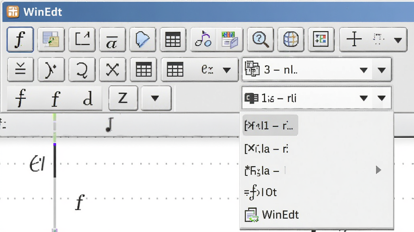This screenshot has height=232, width=414.
Task: Click the dotted frame icon
Action: 378,39
